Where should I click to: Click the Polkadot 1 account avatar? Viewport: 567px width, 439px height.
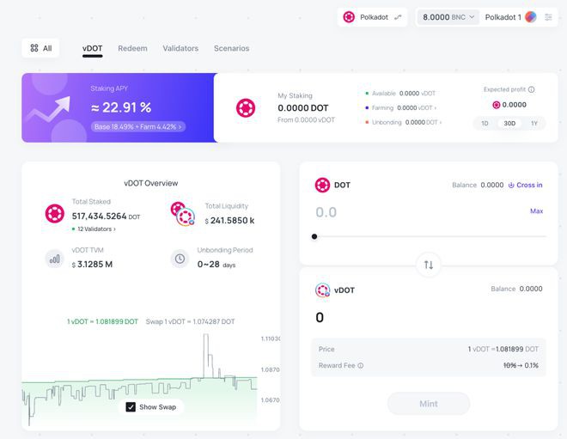(531, 17)
